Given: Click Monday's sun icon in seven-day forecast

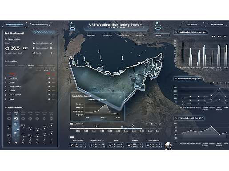Looking at the screenshot, I should tap(9, 119).
